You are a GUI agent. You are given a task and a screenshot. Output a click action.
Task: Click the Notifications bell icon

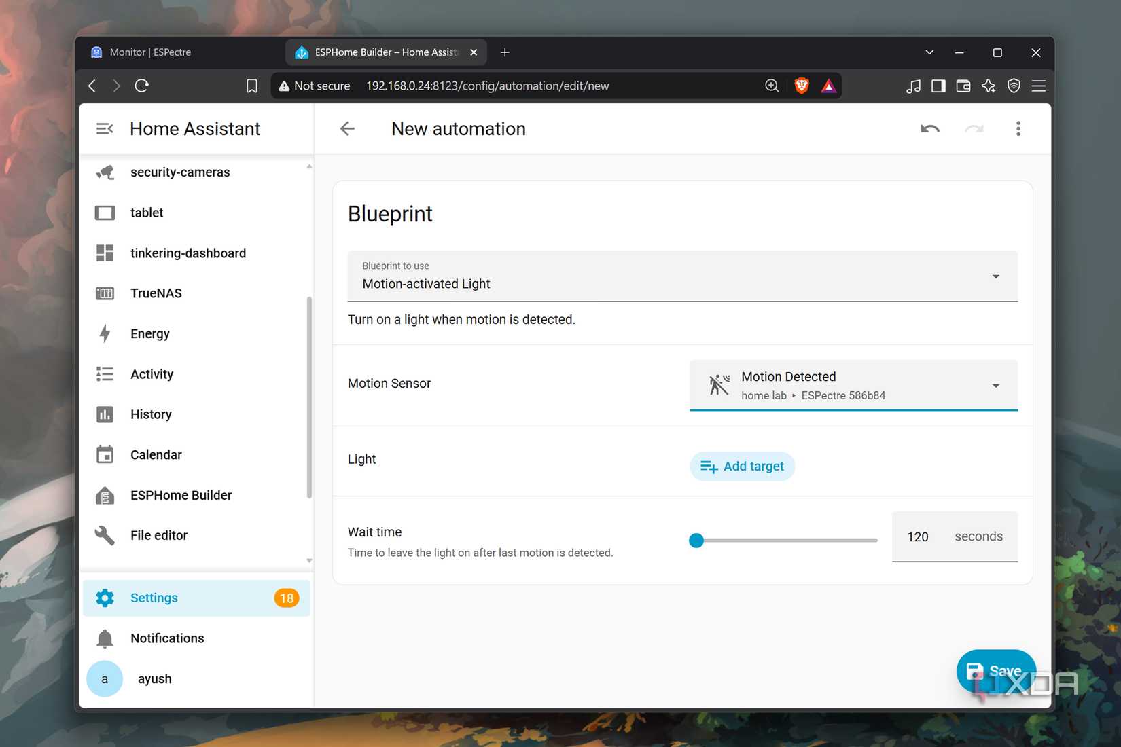(105, 638)
